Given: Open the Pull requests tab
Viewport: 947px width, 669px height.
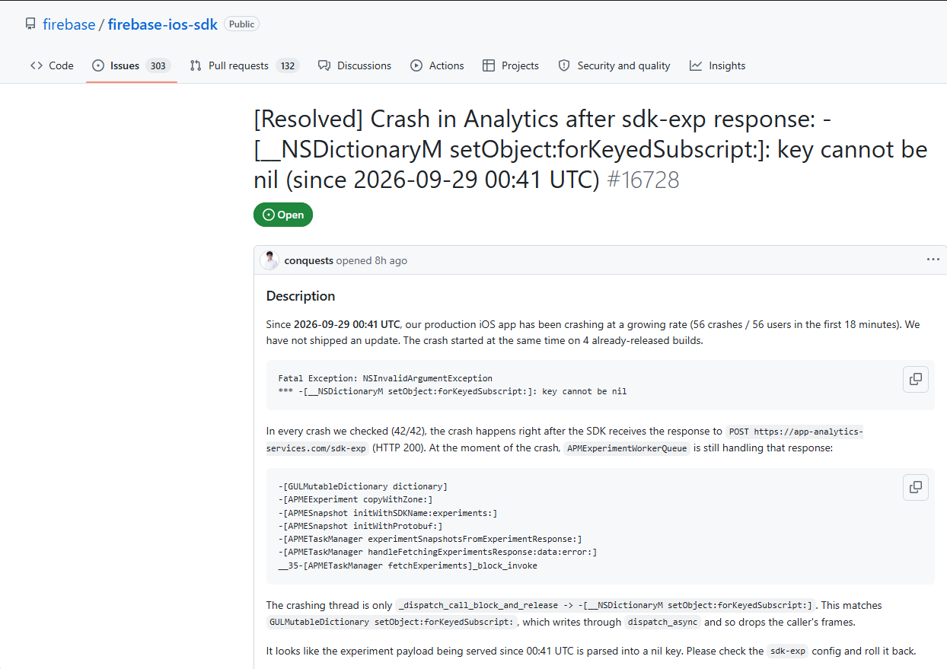Looking at the screenshot, I should [x=244, y=65].
